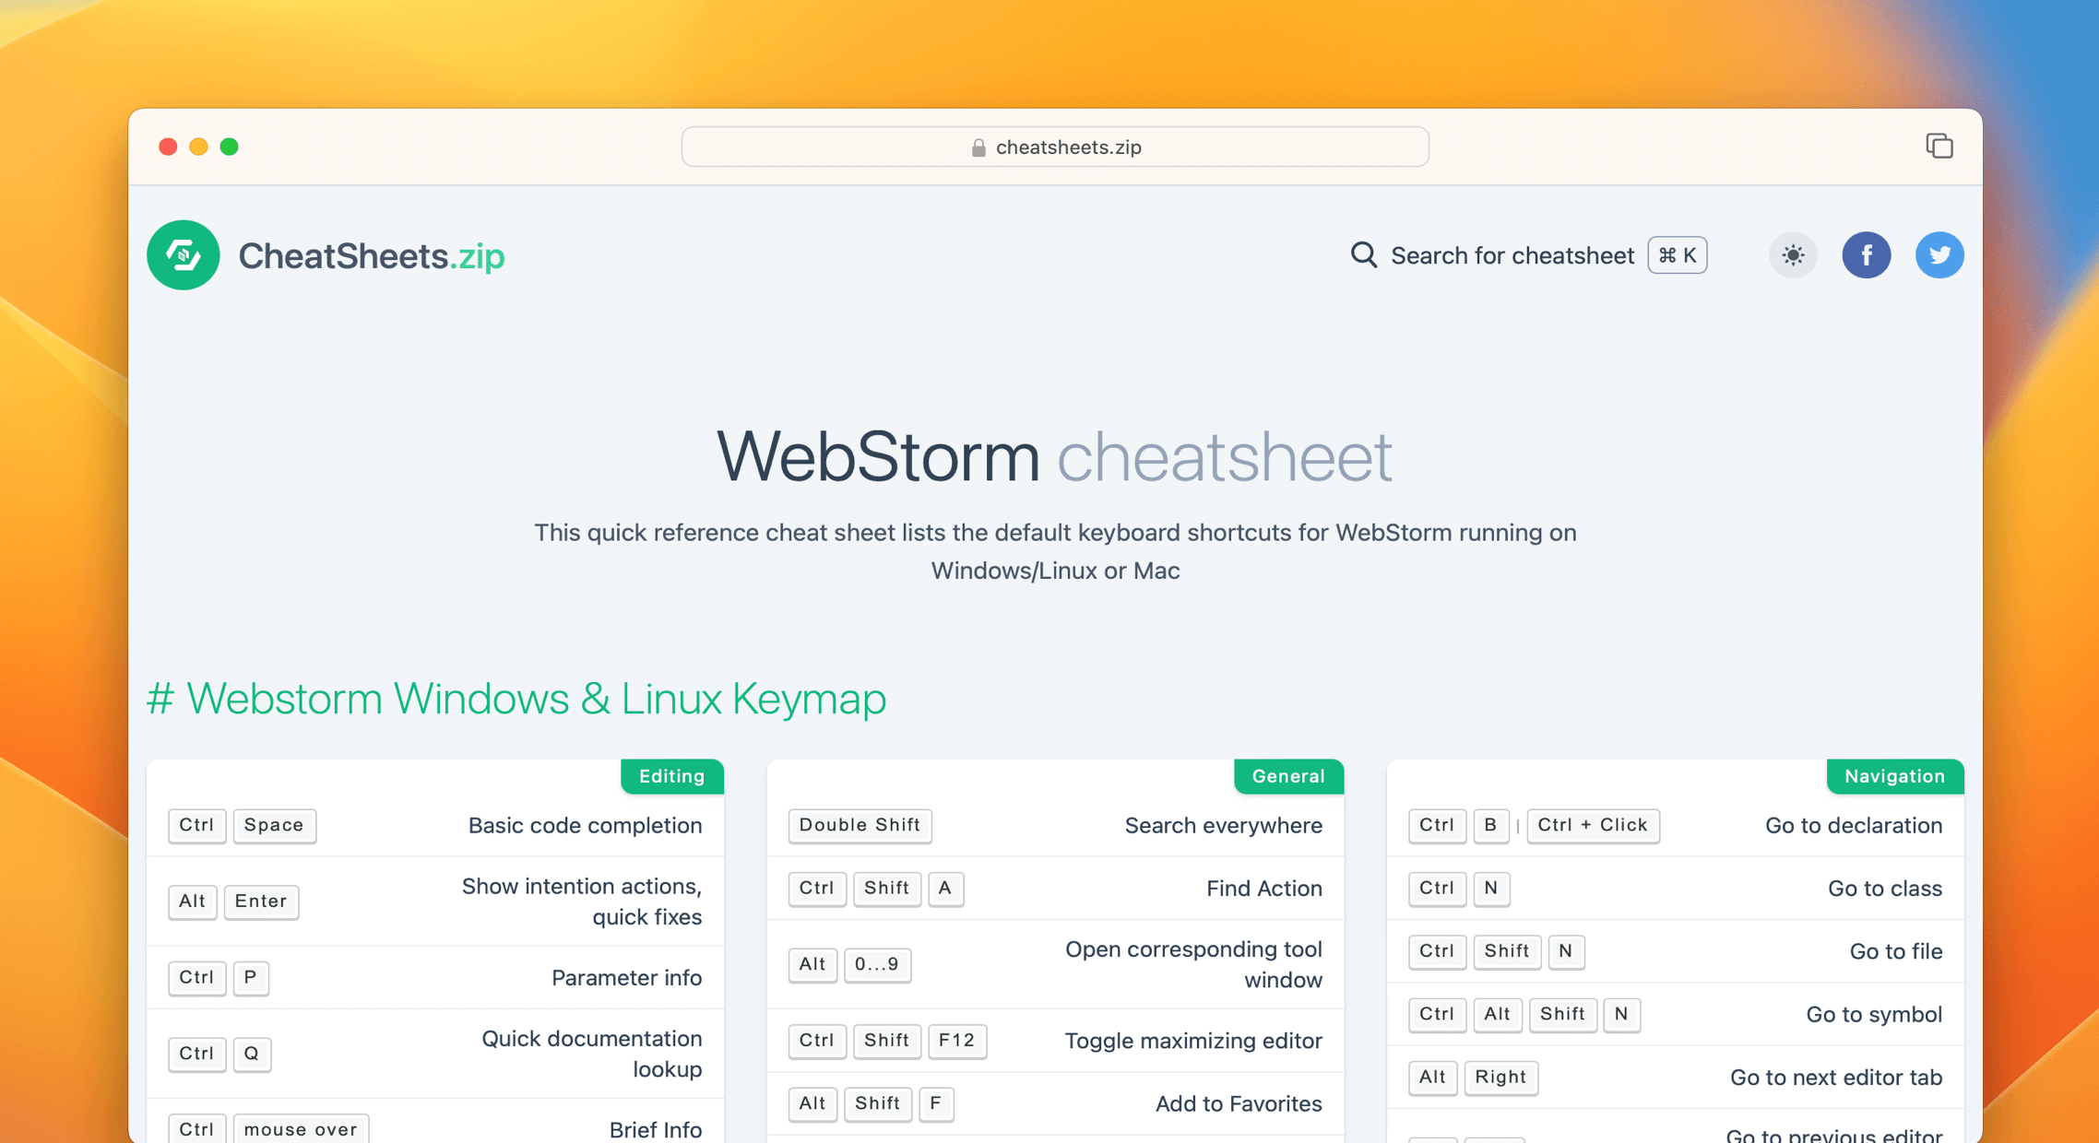Click the CheatSheets.zip wordmark link
This screenshot has width=2099, height=1143.
pyautogui.click(x=372, y=255)
